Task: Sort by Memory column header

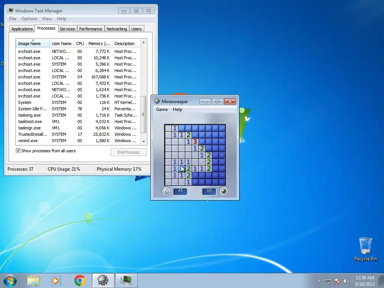Action: (x=99, y=43)
